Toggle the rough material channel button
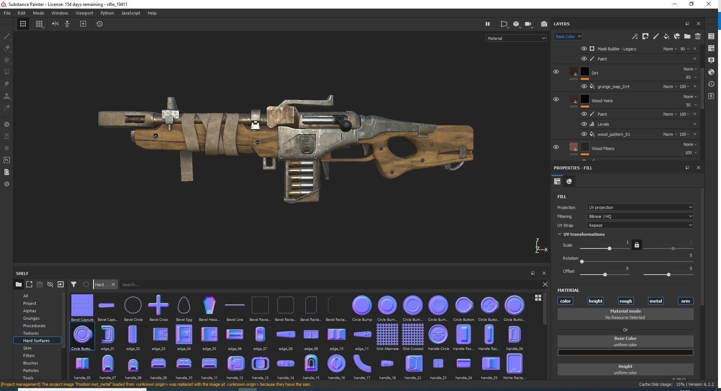 [x=625, y=301]
